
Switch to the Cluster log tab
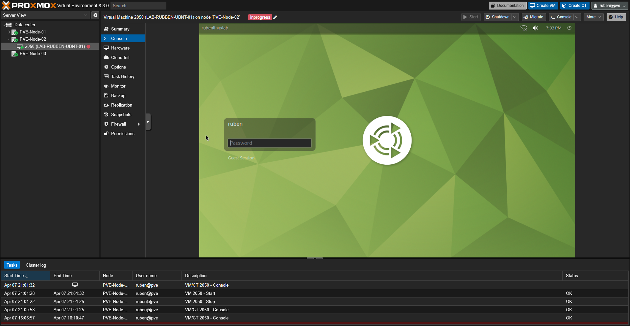(36, 265)
